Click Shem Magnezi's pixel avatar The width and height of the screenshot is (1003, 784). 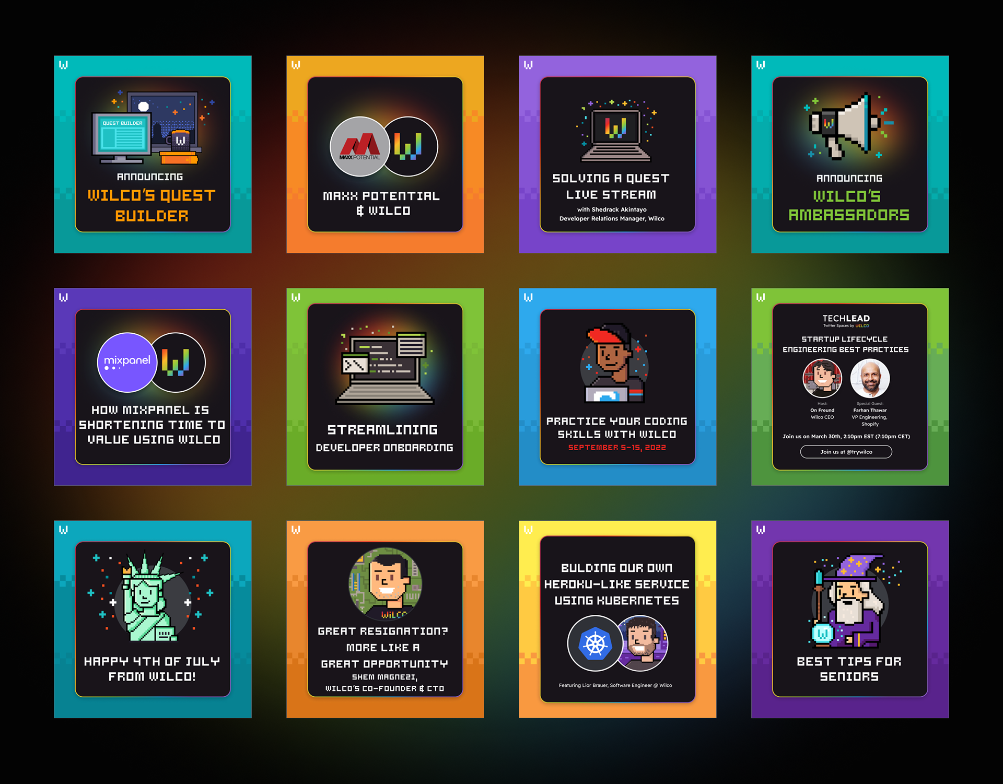[x=386, y=584]
